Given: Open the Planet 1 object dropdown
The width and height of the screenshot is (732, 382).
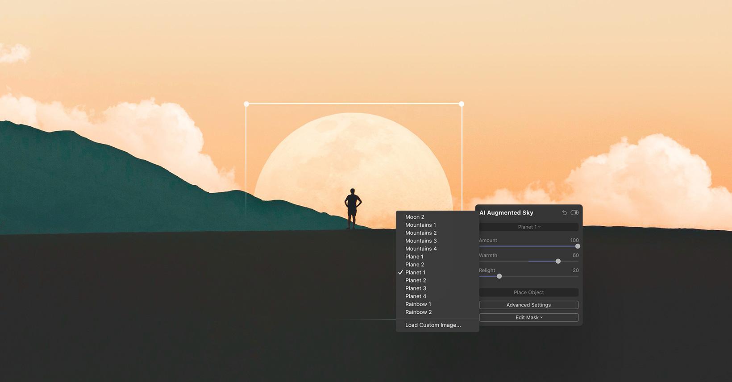Looking at the screenshot, I should point(529,227).
